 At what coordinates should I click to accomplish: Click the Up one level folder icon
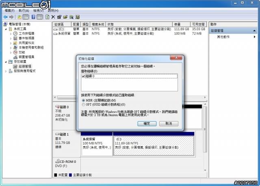[19, 17]
